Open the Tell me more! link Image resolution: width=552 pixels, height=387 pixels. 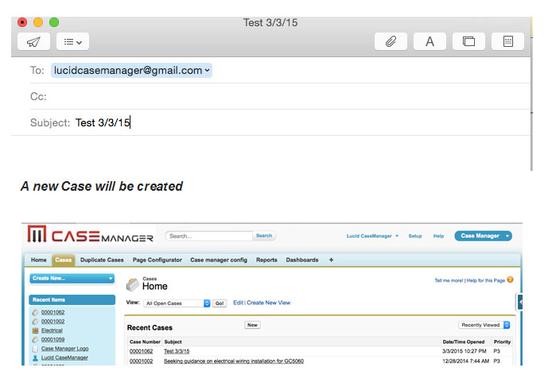[x=449, y=281]
